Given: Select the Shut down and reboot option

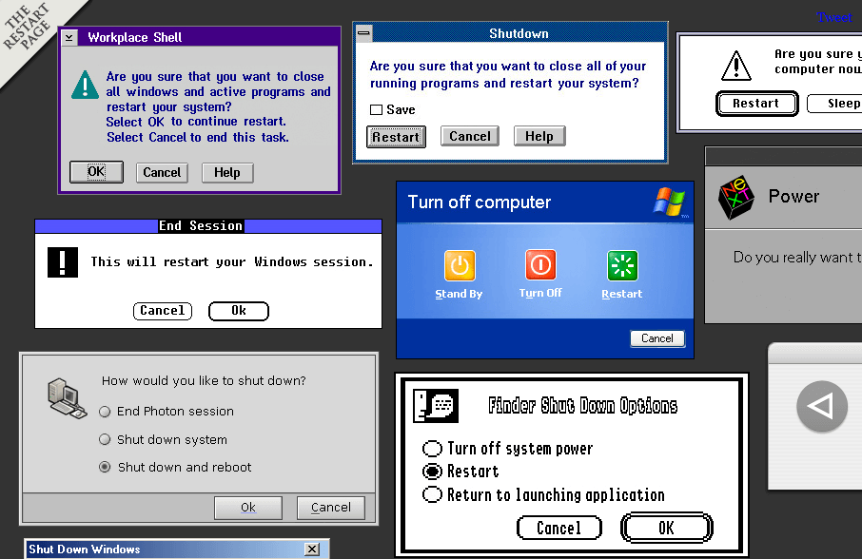Looking at the screenshot, I should [x=105, y=468].
